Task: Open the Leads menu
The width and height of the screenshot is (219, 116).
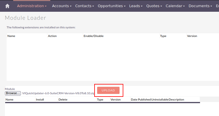Action: 136,6
